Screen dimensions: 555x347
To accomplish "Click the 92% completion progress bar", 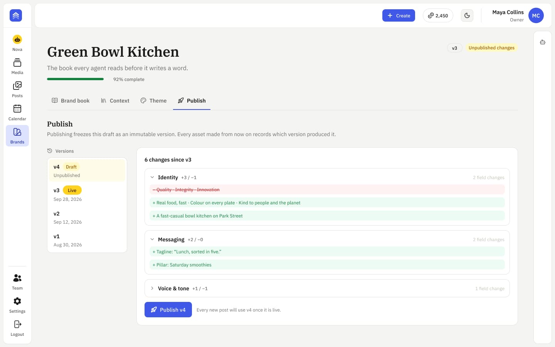I will pyautogui.click(x=75, y=79).
